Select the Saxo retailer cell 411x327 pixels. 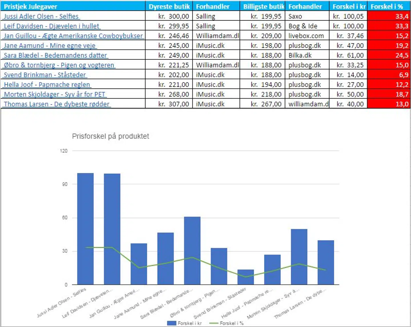click(x=307, y=16)
